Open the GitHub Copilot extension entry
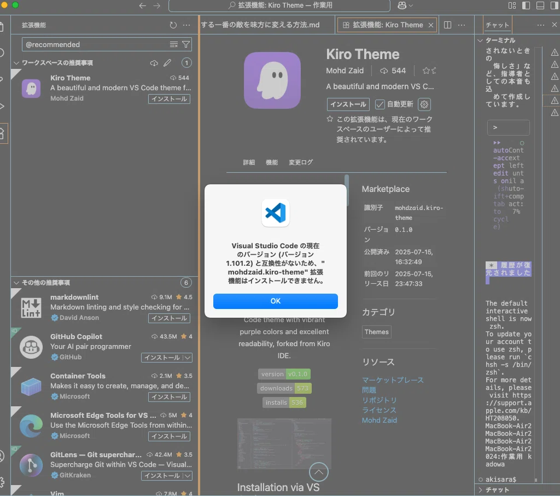The image size is (560, 496). tap(104, 347)
